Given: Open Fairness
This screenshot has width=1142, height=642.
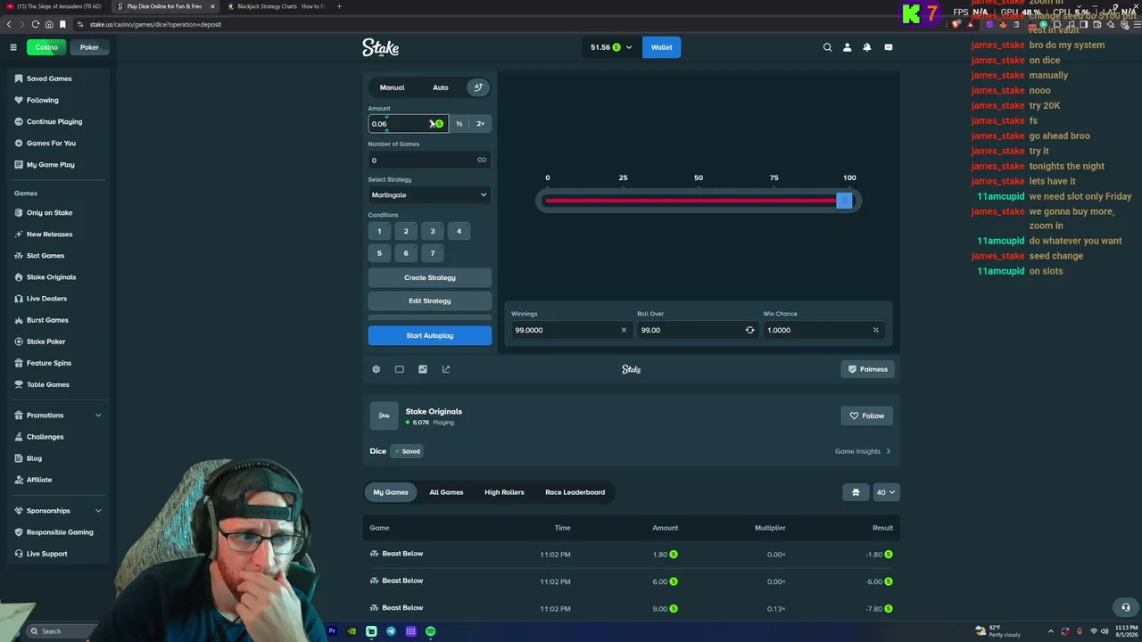Looking at the screenshot, I should [x=867, y=369].
